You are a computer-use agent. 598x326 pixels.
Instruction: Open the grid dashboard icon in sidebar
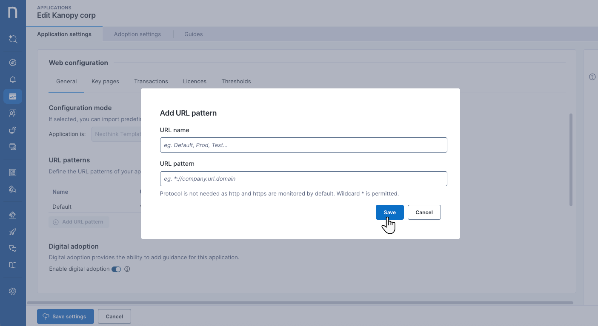point(13,173)
